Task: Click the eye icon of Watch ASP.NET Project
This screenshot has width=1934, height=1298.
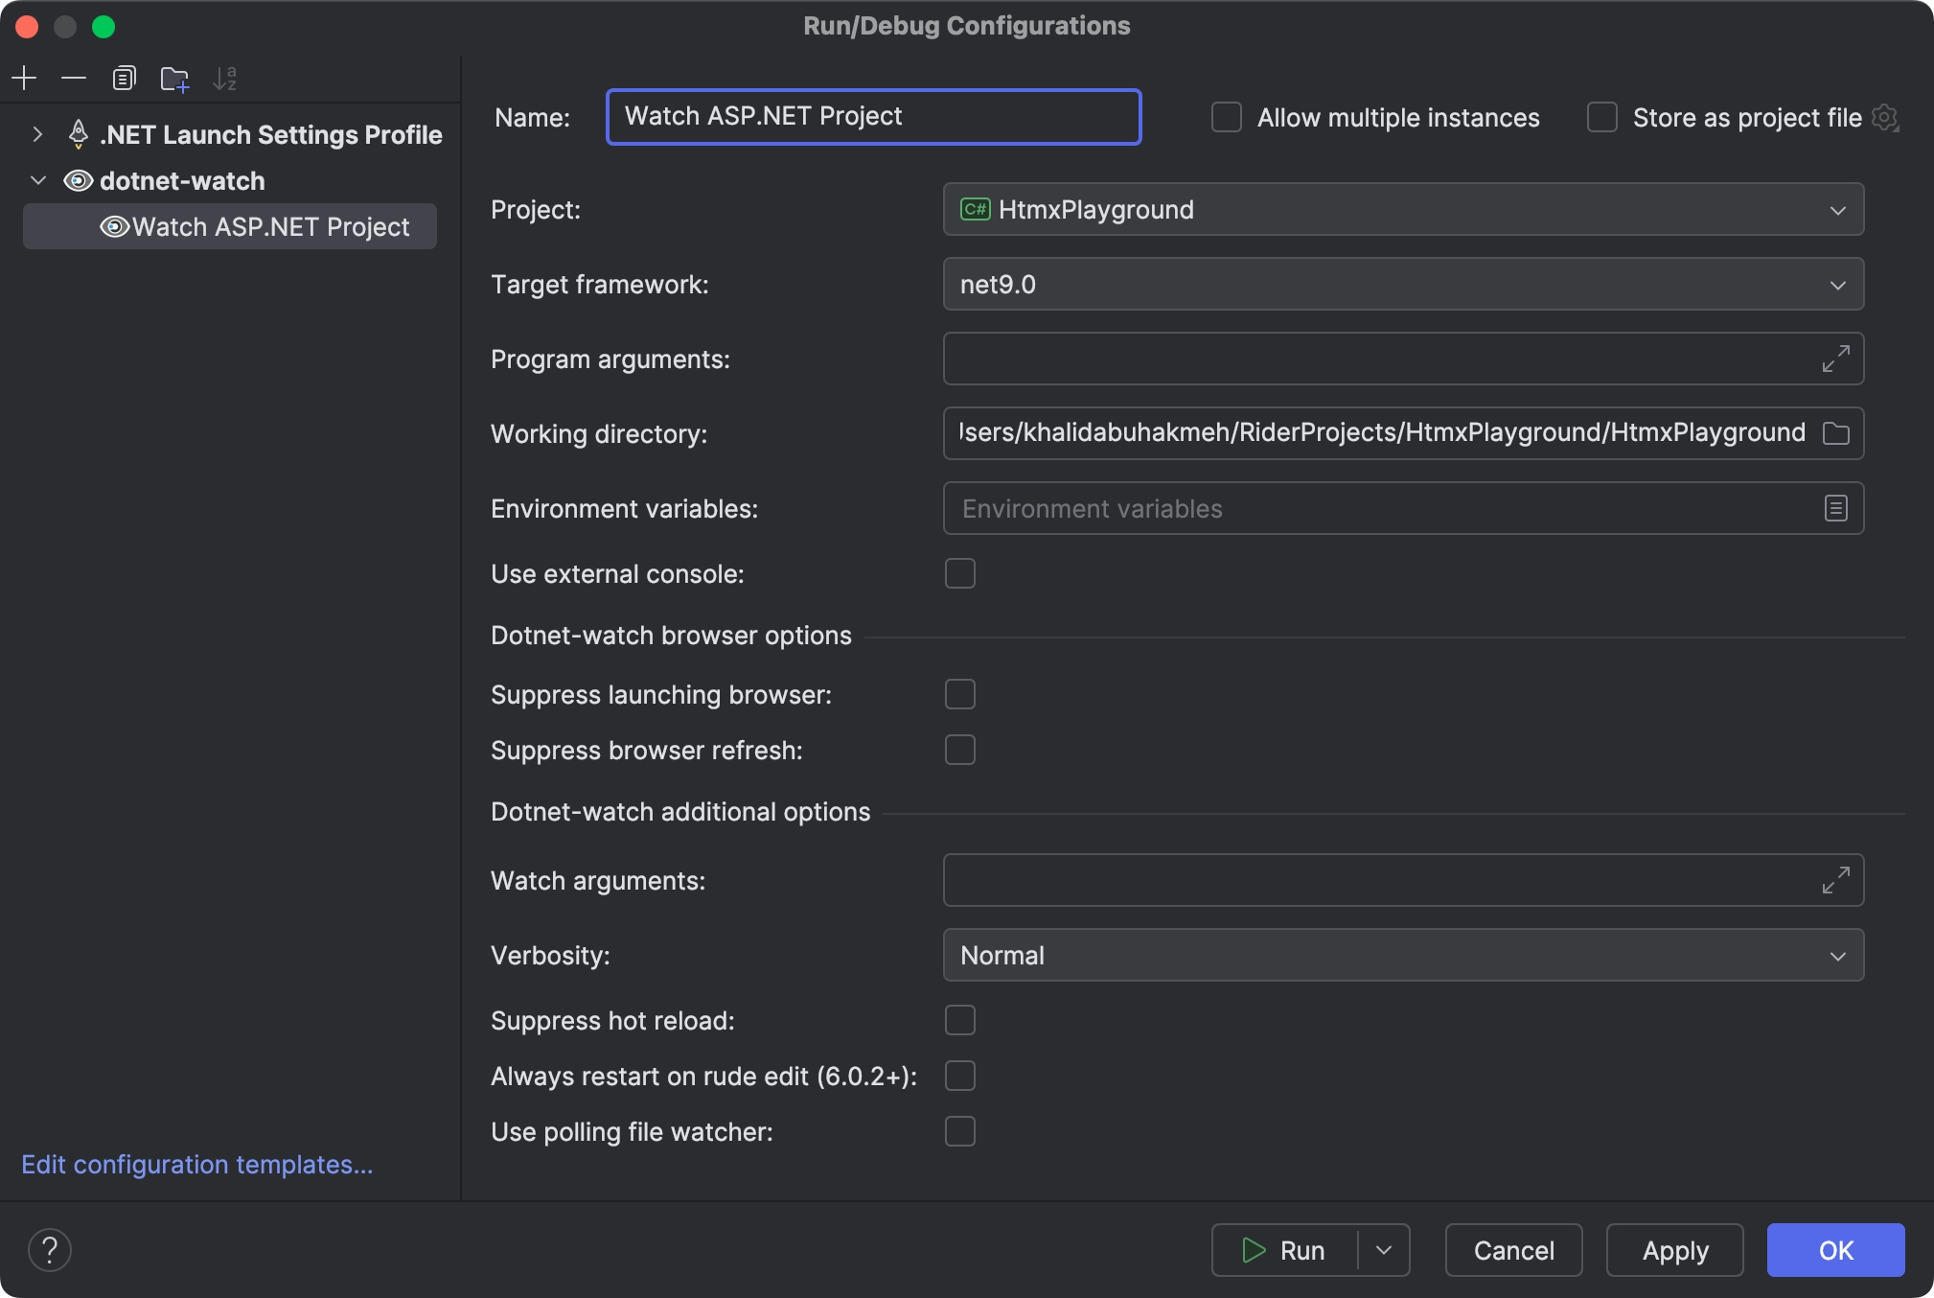Action: [x=115, y=226]
